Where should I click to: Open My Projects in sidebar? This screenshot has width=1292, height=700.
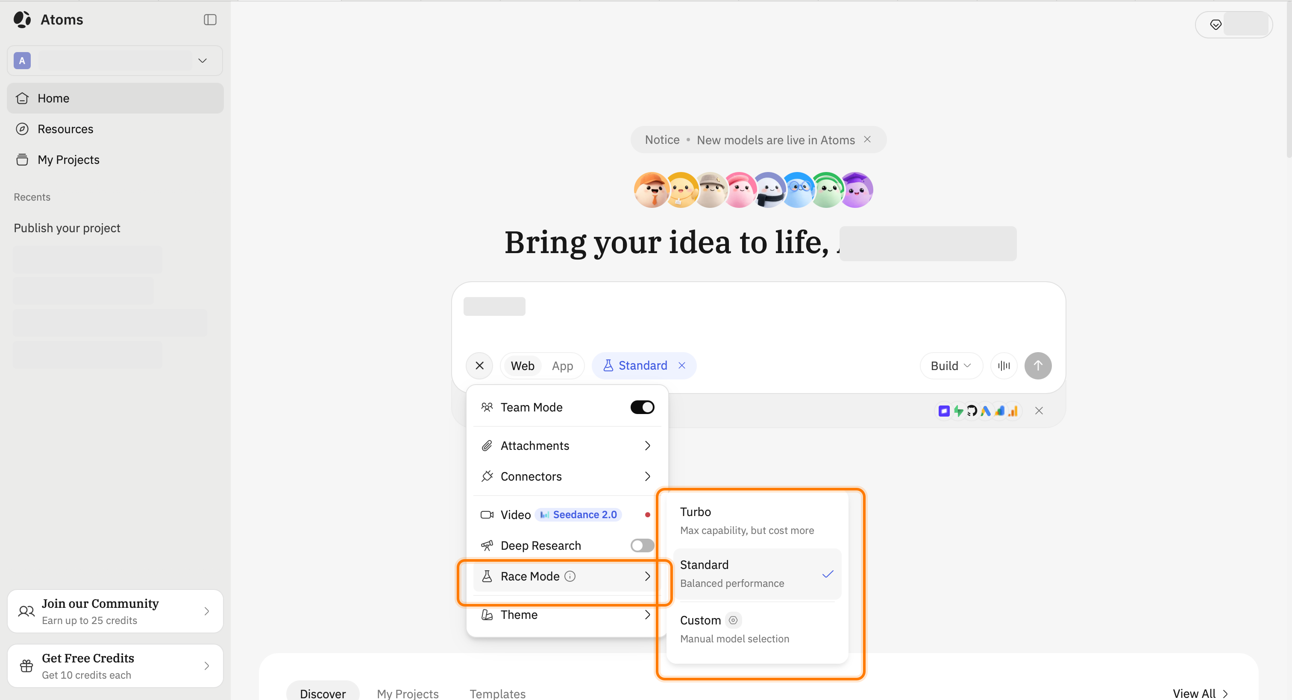click(115, 159)
